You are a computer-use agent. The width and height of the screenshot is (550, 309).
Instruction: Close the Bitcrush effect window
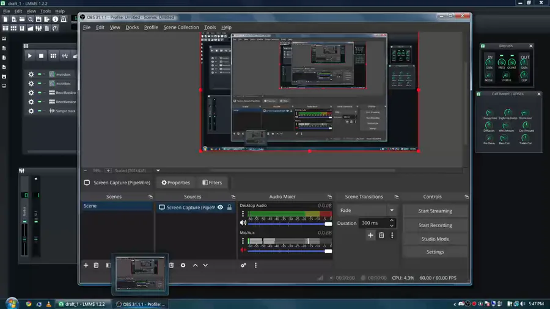pyautogui.click(x=530, y=46)
